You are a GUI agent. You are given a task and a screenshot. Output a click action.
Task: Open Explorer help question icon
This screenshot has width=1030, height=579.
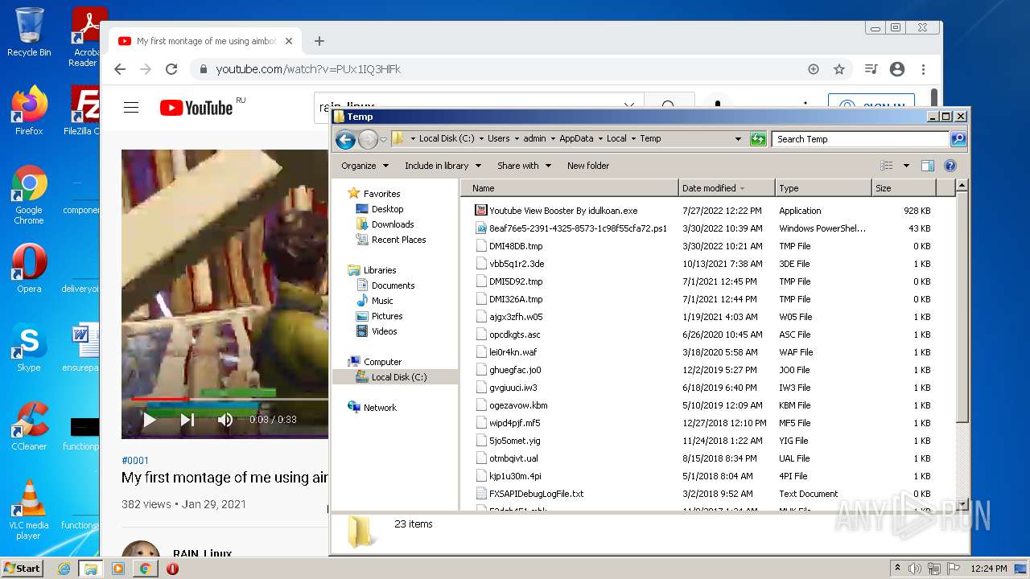point(950,166)
